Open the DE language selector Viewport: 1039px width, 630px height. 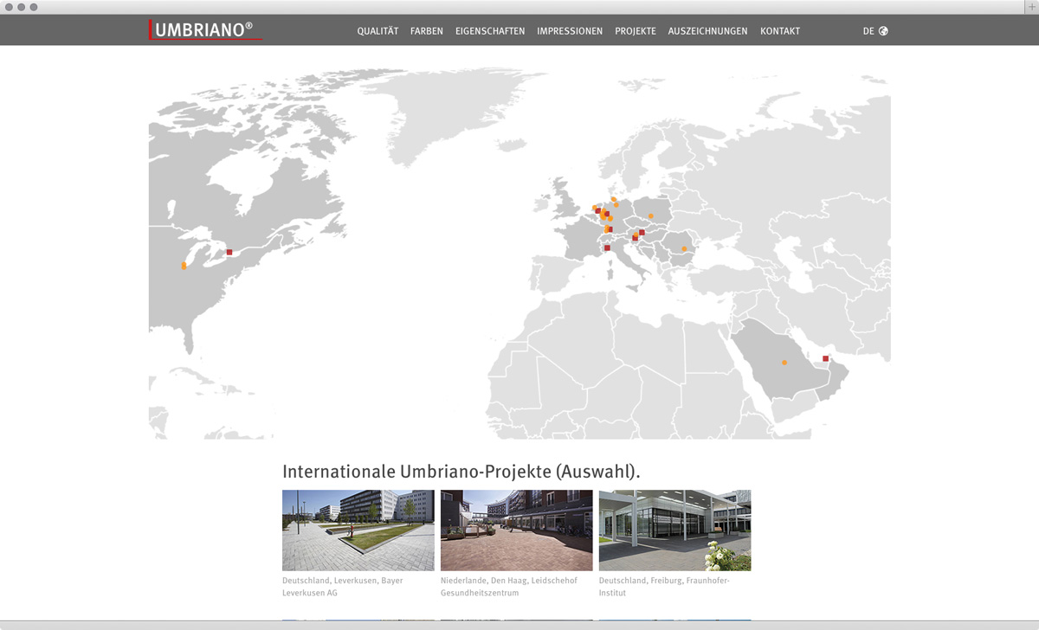(x=868, y=31)
